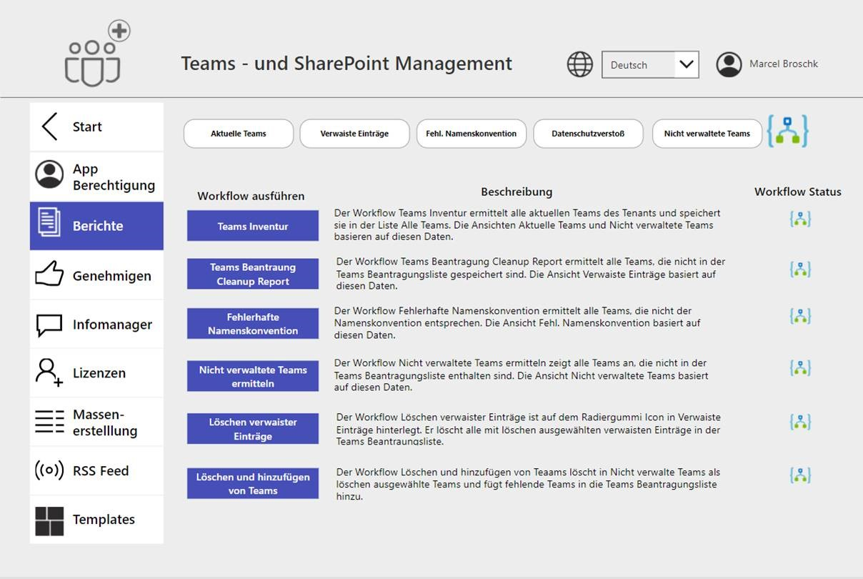The width and height of the screenshot is (863, 579).
Task: Click the workflow status icon for Teams Inventur
Action: [800, 219]
